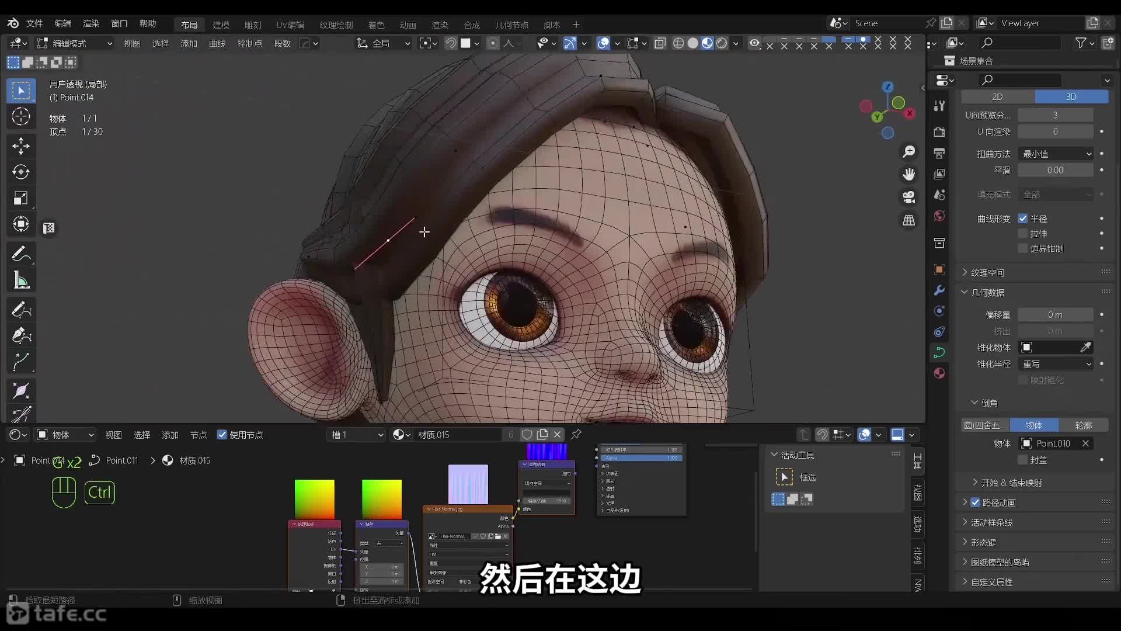Viewport: 1121px width, 631px height.
Task: Select the Rotate tool
Action: point(21,172)
